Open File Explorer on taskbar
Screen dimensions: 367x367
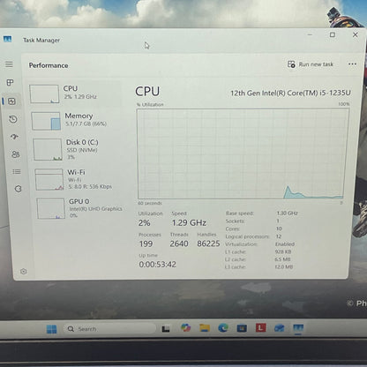tap(205, 327)
